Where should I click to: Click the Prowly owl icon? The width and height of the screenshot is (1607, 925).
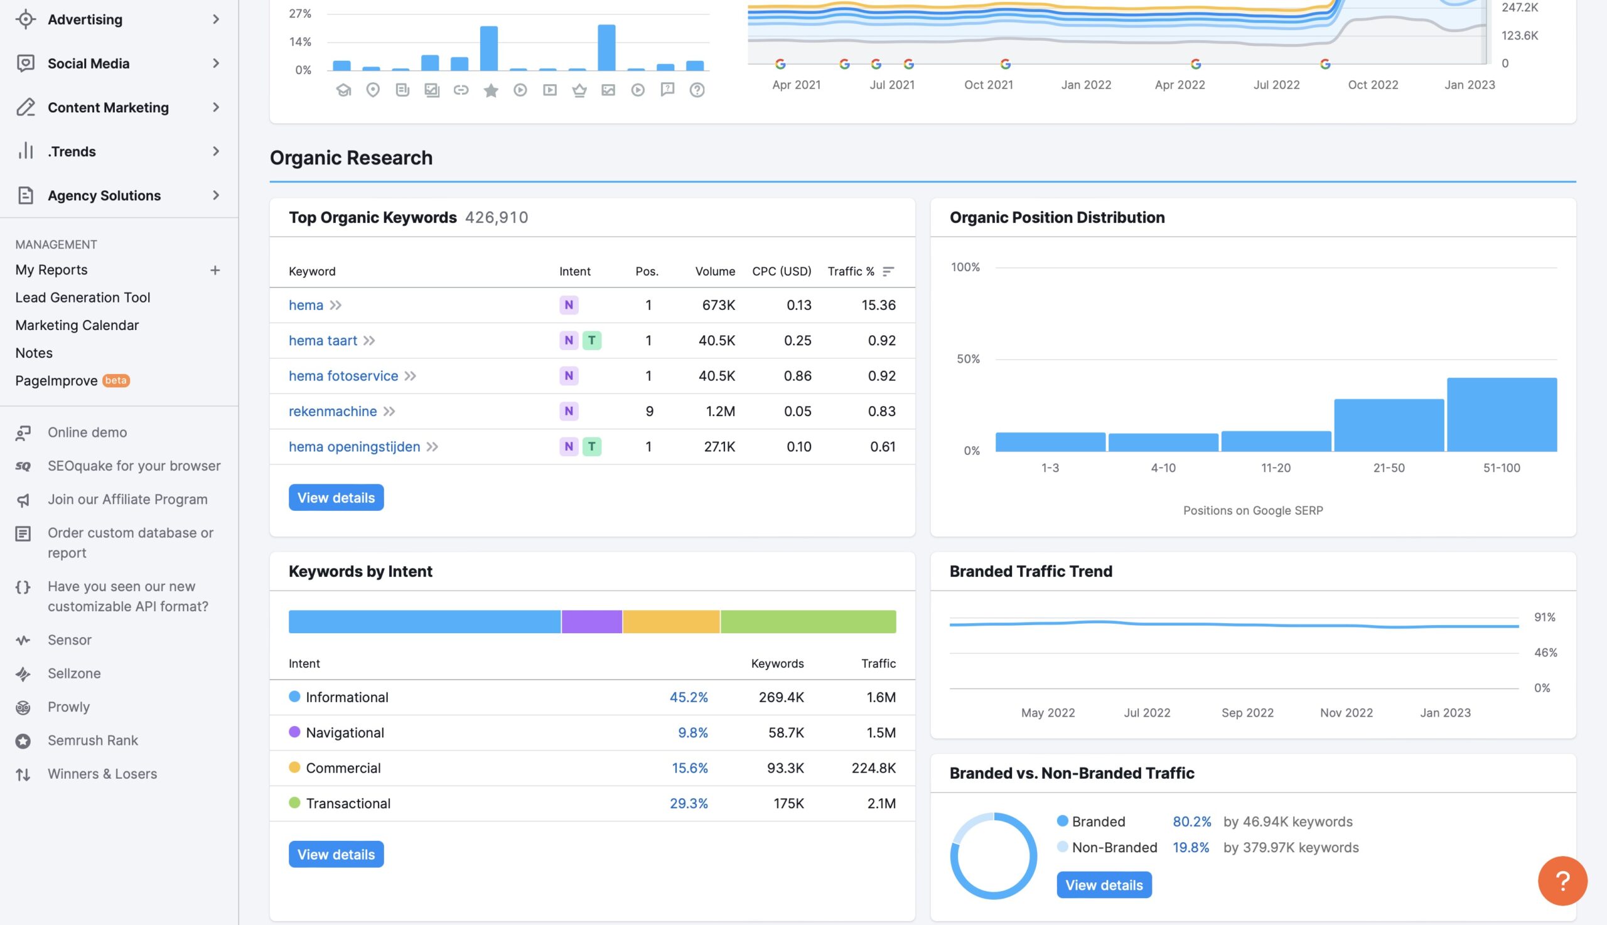click(23, 708)
